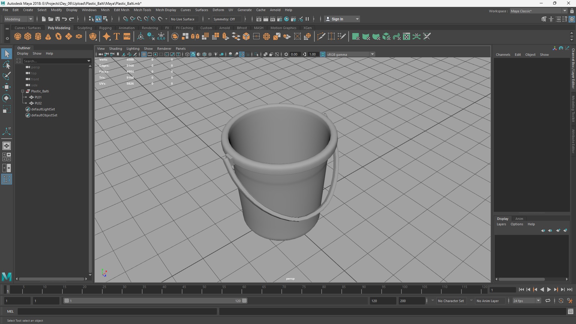Click the Outliner search field

click(x=55, y=61)
